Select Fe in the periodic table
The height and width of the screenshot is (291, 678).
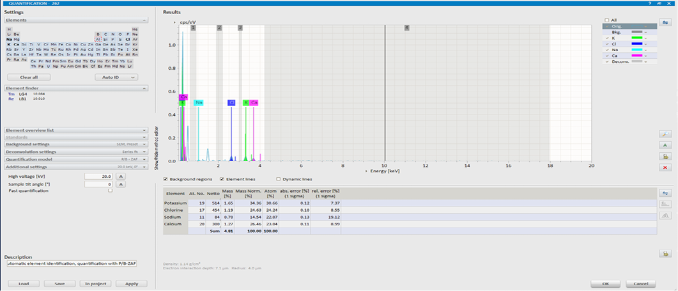click(x=61, y=45)
